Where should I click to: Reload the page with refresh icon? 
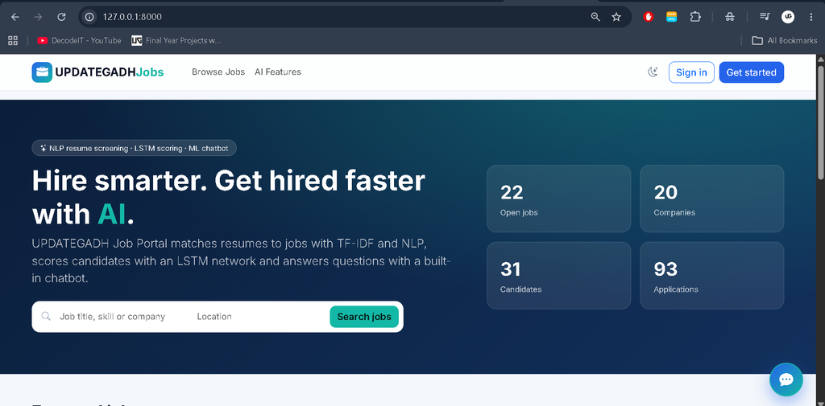(61, 17)
